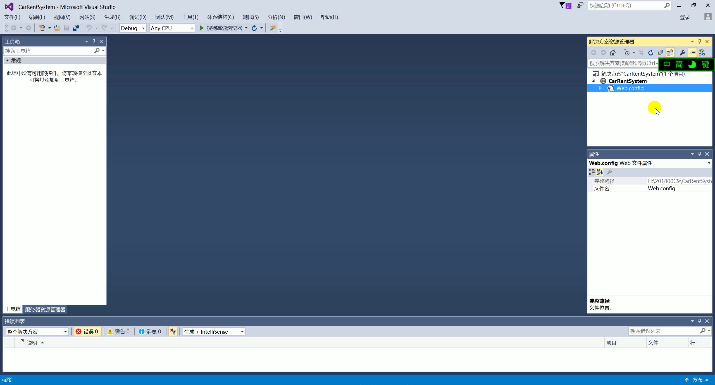715x385 pixels.
Task: Click the browser Refresh icon in main toolbar
Action: tap(254, 28)
